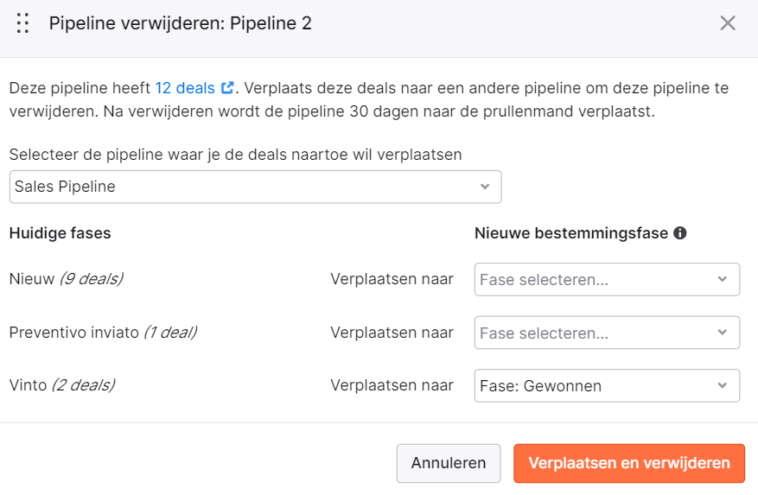Click the Preventivo inviato (1 deal) label
Image resolution: width=758 pixels, height=495 pixels.
tap(103, 333)
